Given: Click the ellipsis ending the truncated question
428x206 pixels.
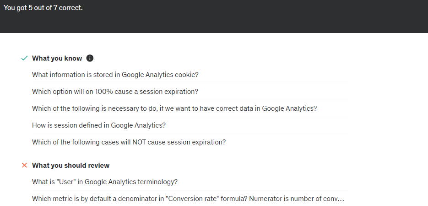Looking at the screenshot, I should (341, 199).
